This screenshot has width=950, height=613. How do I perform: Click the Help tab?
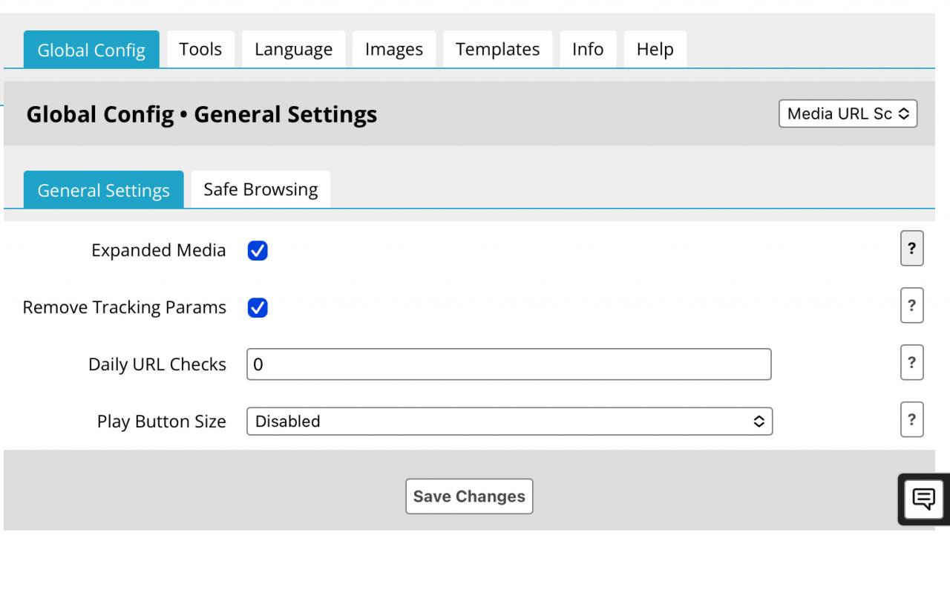tap(655, 50)
